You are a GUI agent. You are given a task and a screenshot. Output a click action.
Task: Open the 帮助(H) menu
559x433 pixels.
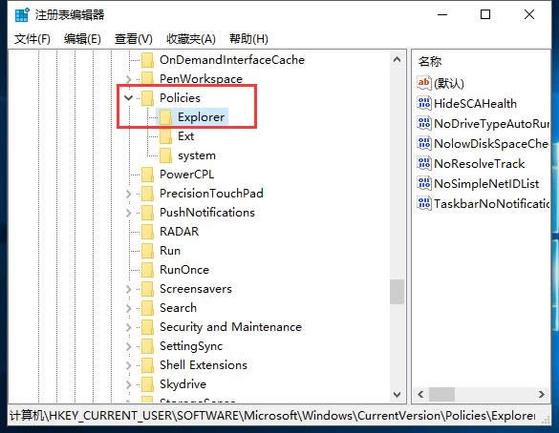[x=248, y=39]
